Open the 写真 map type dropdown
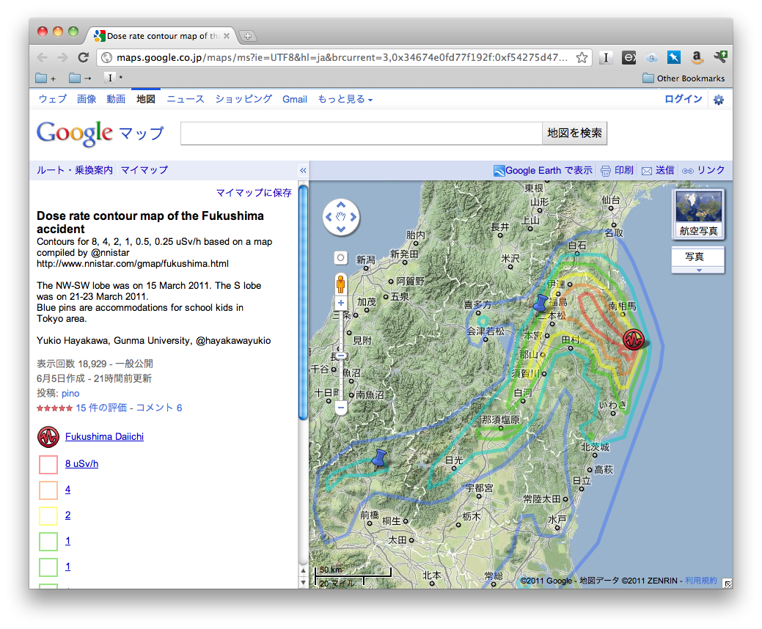This screenshot has height=629, width=762. 697,260
